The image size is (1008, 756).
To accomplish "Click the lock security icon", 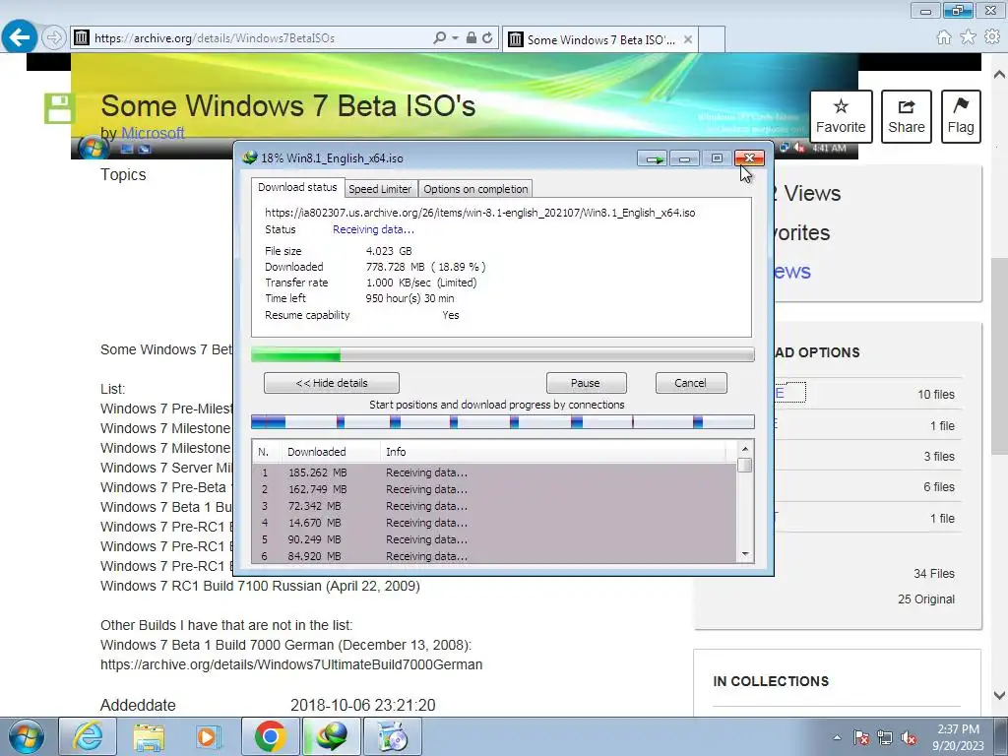I will point(472,38).
